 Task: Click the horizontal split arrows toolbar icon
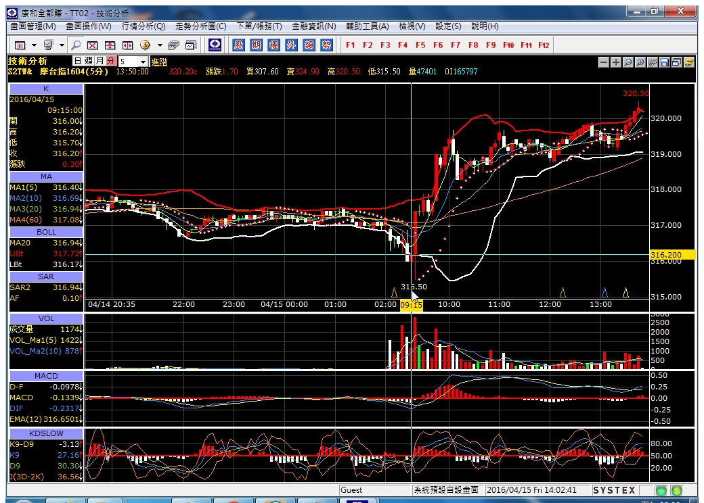point(127,45)
